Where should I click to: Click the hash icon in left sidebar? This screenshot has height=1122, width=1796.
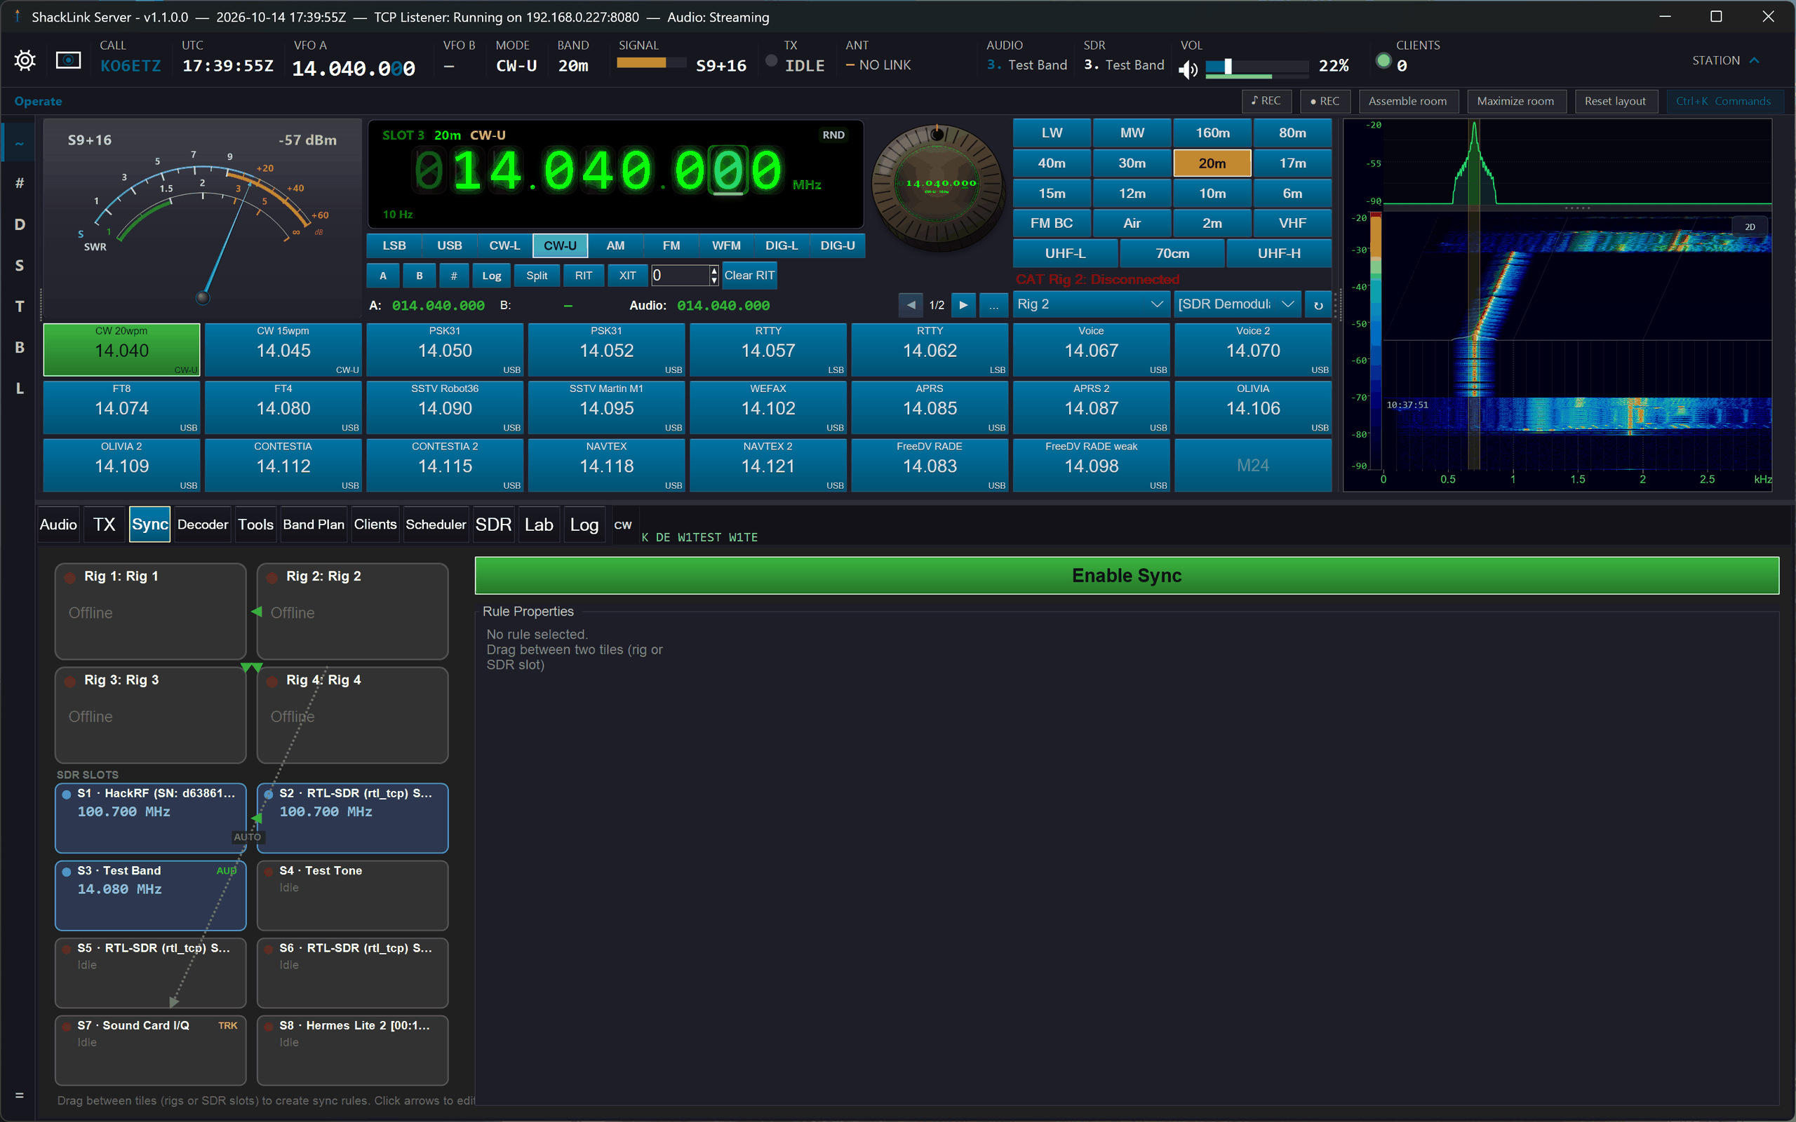[x=20, y=182]
